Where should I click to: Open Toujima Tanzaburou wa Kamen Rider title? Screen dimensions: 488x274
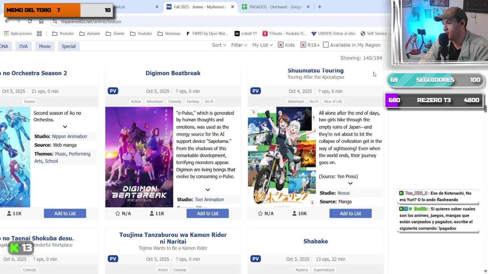(x=173, y=238)
